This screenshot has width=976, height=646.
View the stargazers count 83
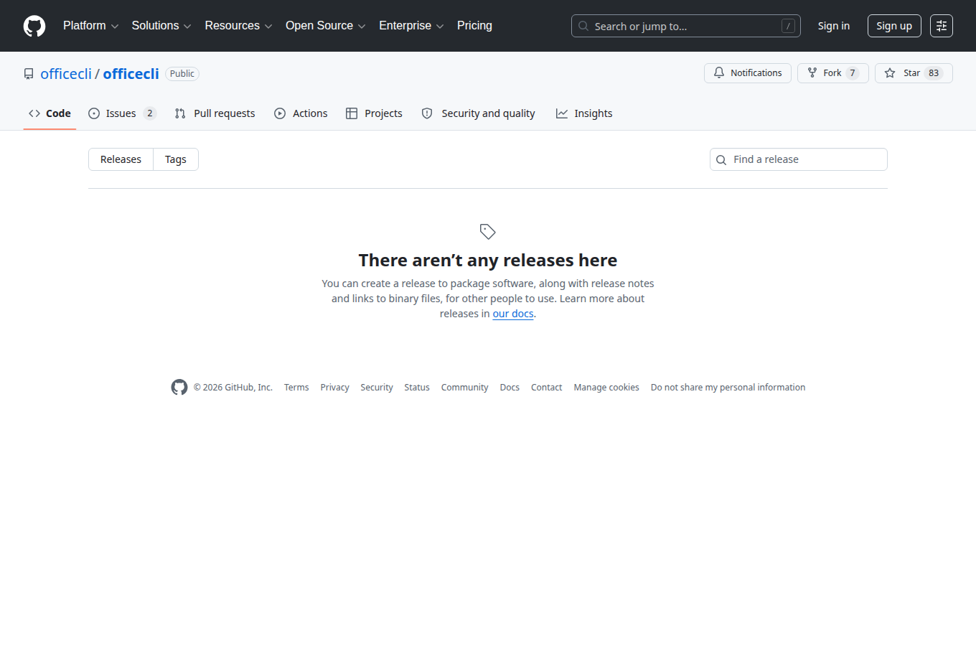tap(934, 73)
